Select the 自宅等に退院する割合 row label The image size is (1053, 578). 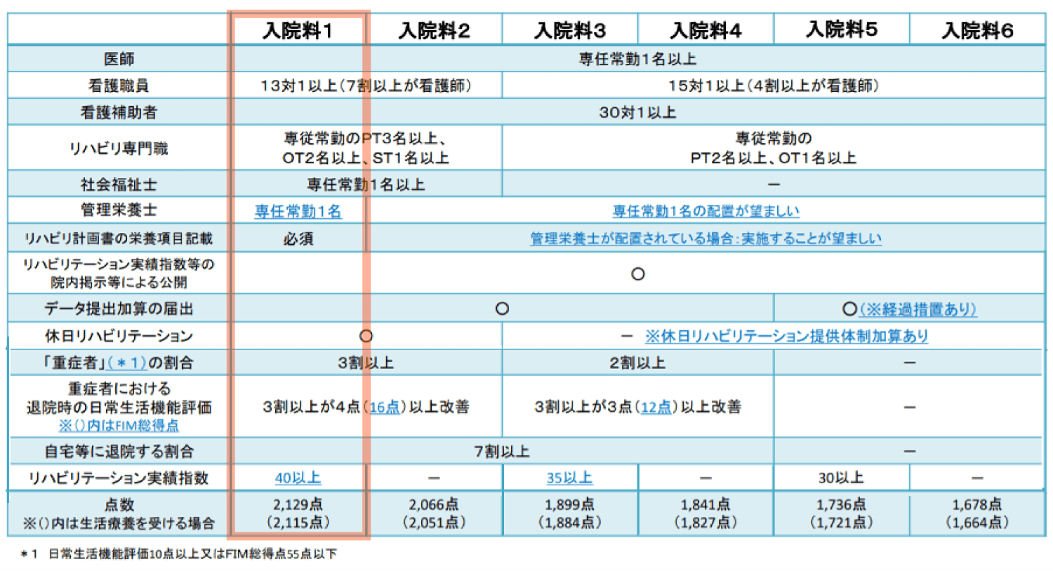(119, 451)
